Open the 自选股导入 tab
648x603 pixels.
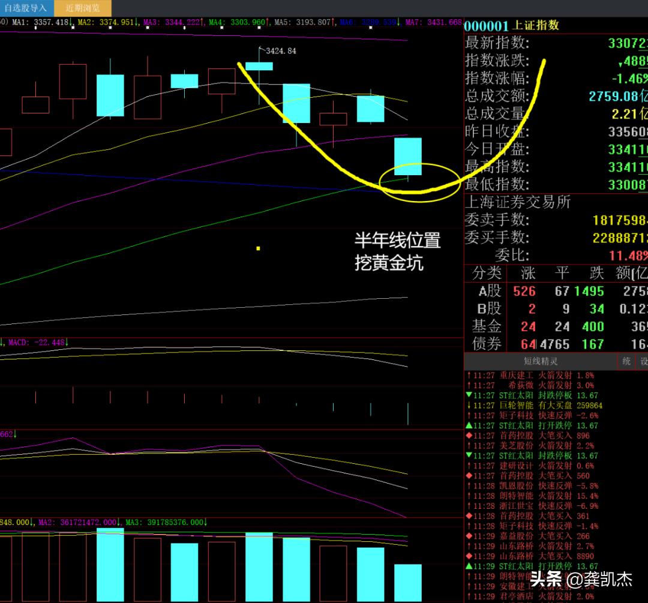click(x=26, y=8)
